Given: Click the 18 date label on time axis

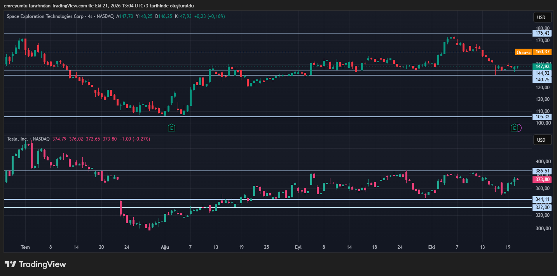Looking at the screenshot, I should point(374,247).
